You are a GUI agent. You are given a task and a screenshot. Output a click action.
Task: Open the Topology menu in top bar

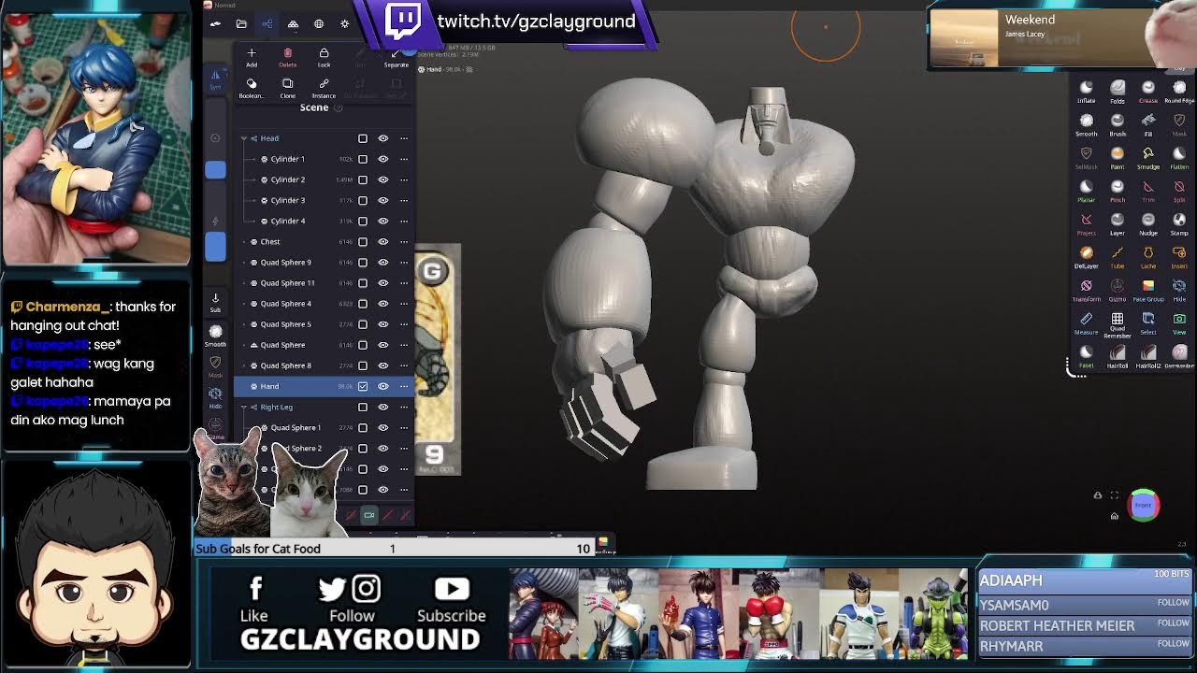point(293,23)
